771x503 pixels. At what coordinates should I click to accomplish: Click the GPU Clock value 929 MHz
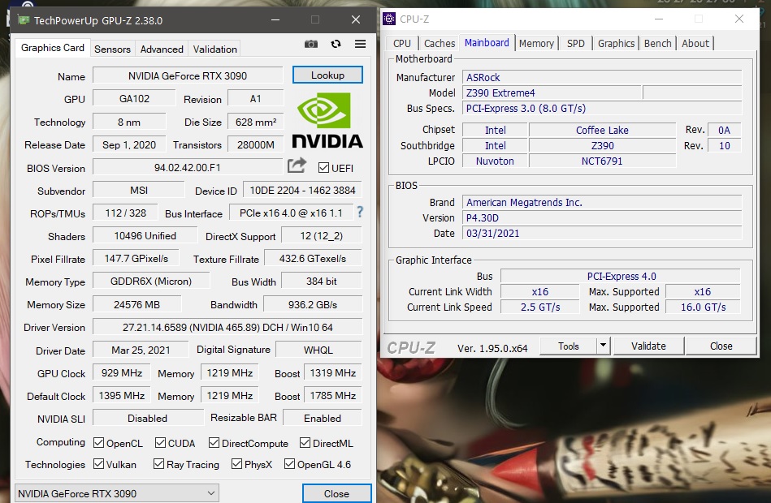[121, 373]
